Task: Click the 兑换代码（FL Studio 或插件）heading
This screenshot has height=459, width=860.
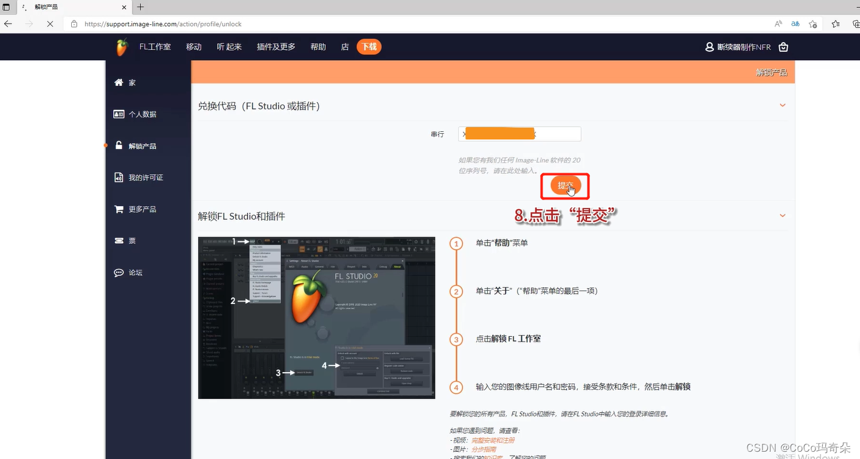Action: (258, 106)
